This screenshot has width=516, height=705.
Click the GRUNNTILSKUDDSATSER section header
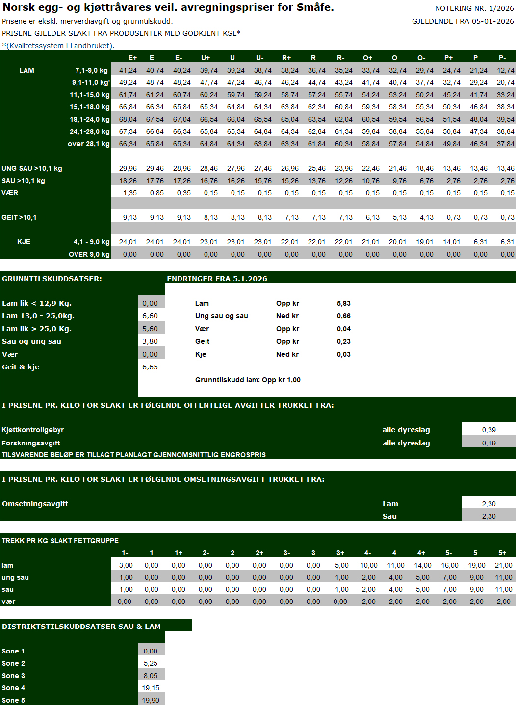pyautogui.click(x=52, y=279)
